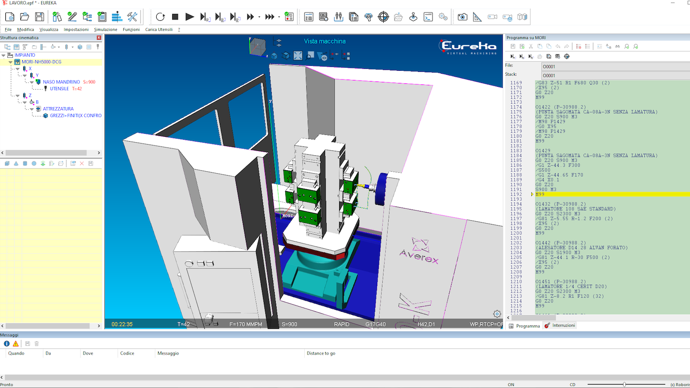Collapse the IMPIANTO tree node
The width and height of the screenshot is (690, 388).
4,55
